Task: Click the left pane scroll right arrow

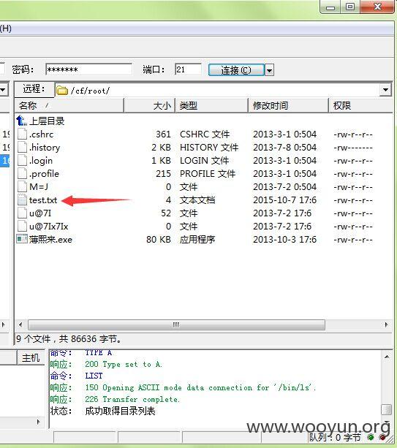Action: 4,324
